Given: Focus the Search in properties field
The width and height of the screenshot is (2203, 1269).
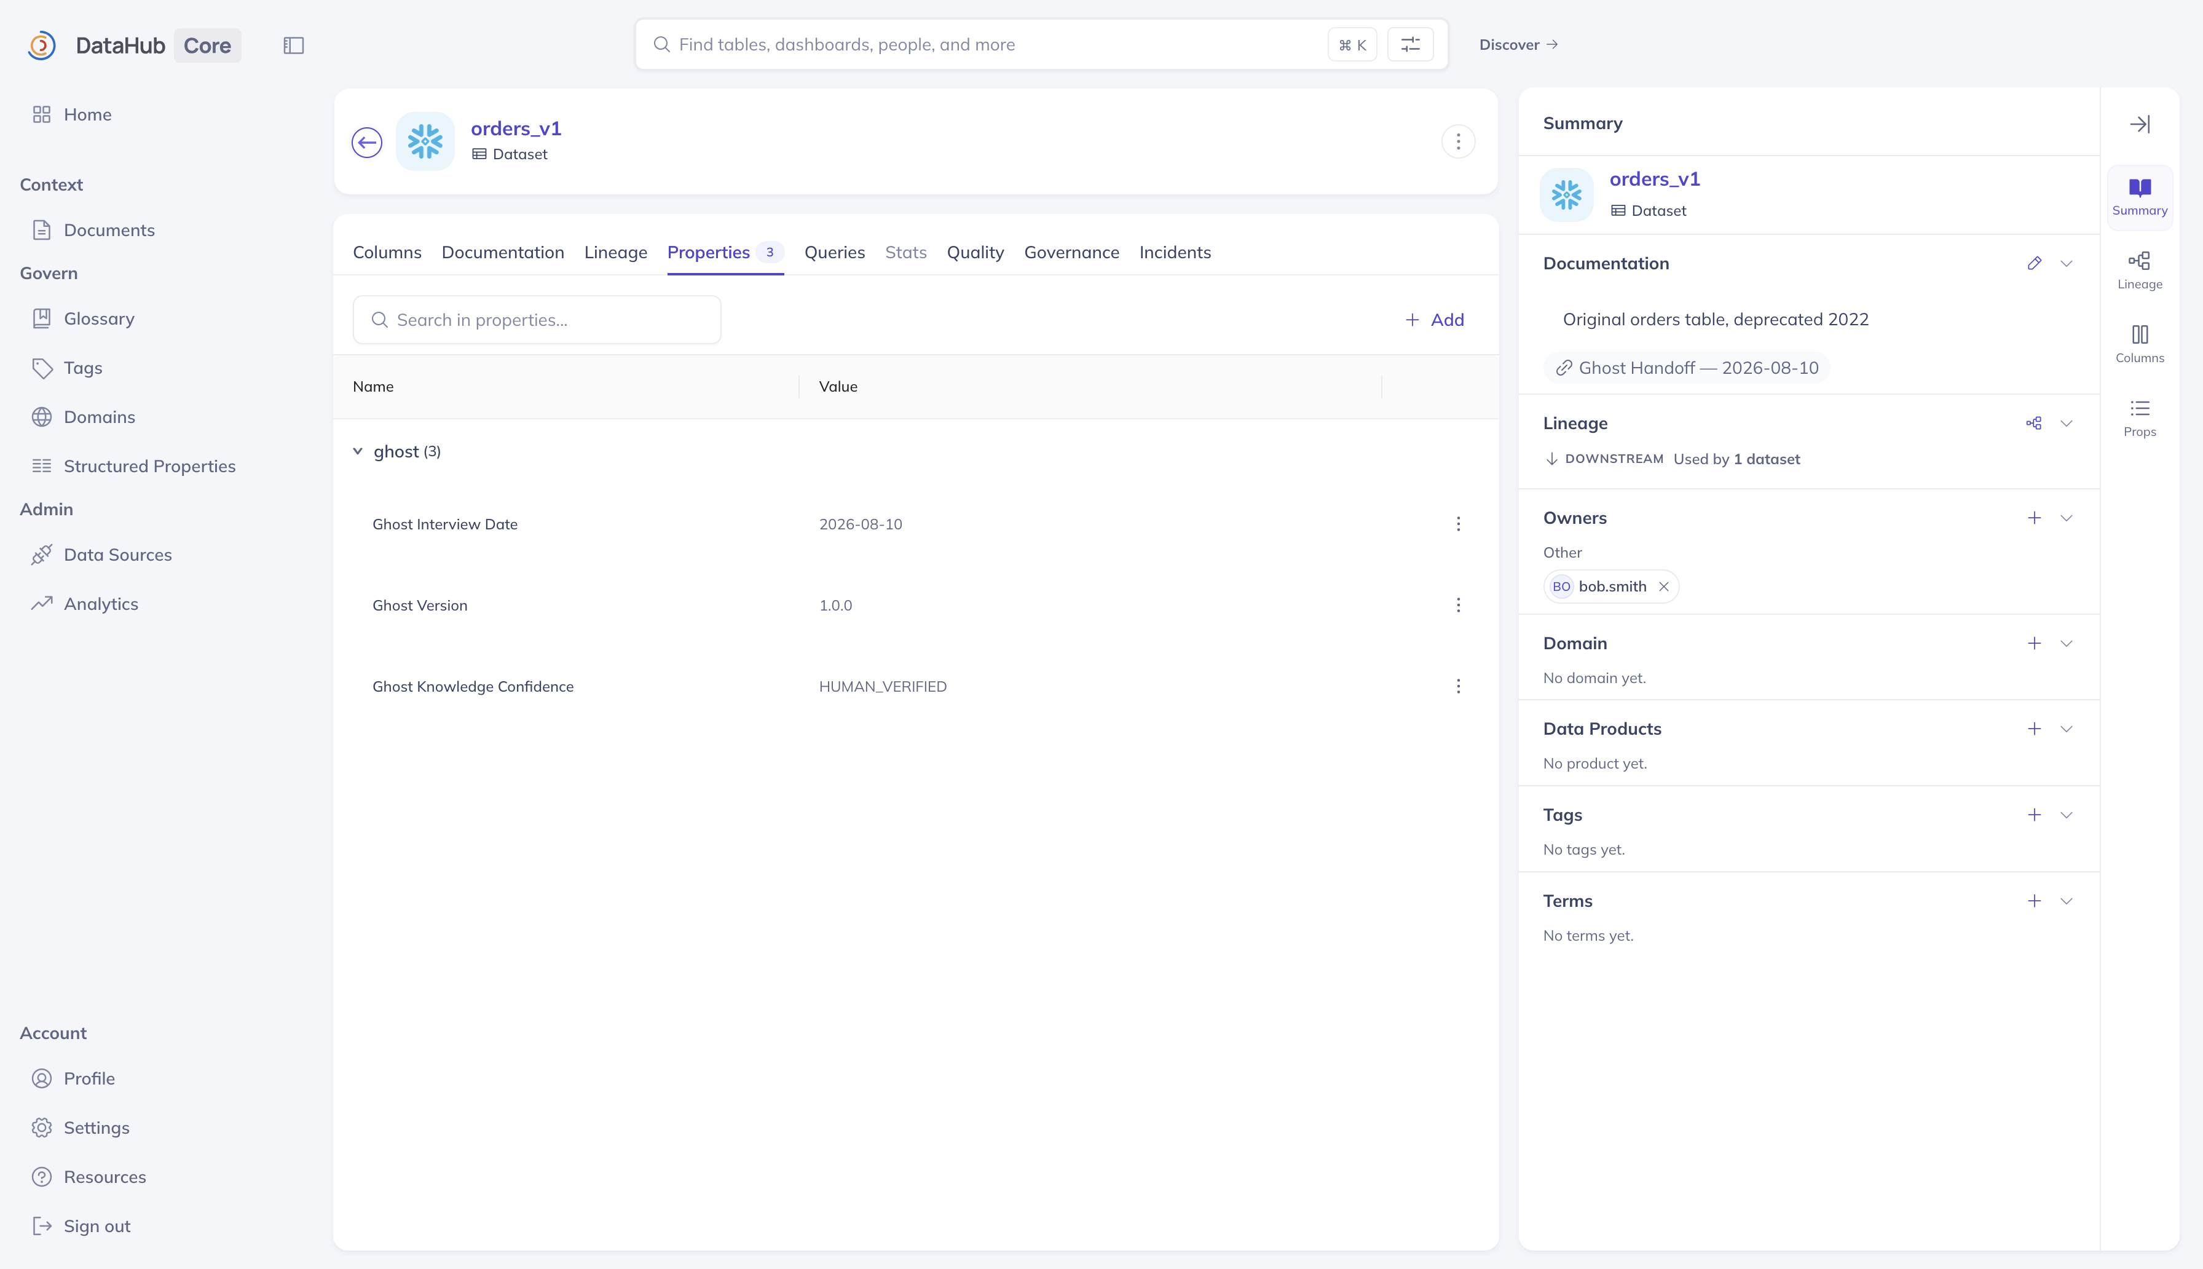Looking at the screenshot, I should pyautogui.click(x=537, y=320).
